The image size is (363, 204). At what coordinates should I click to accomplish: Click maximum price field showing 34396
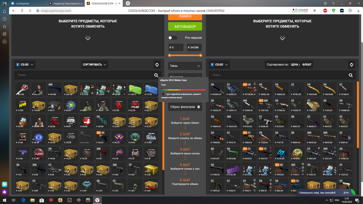[194, 47]
